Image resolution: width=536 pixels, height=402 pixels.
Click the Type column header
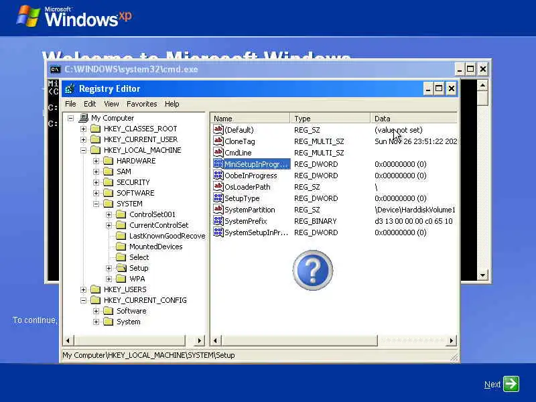point(330,119)
